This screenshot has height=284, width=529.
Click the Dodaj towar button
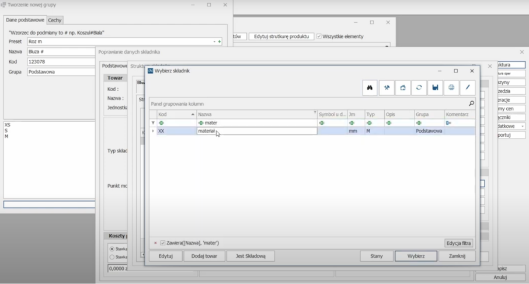coord(204,256)
